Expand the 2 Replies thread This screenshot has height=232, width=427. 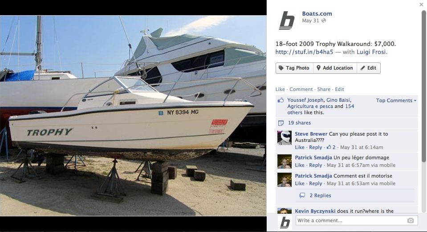320,195
